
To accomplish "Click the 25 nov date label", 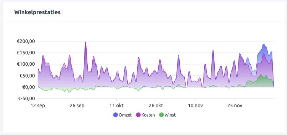I will [x=235, y=106].
